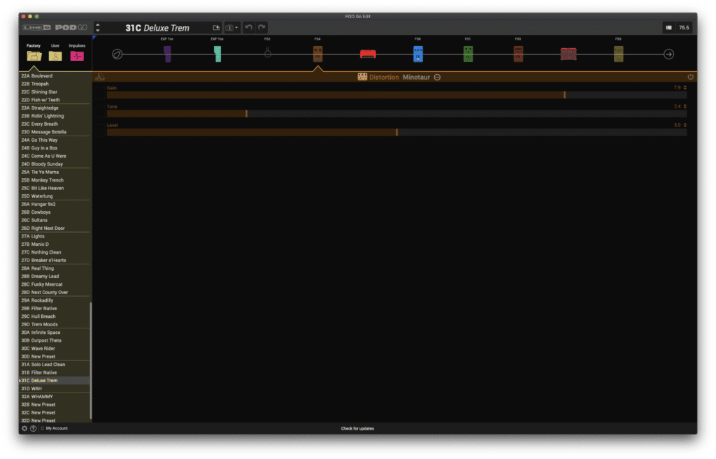Select preset 30A Infinite Space
This screenshot has height=459, width=716.
(x=55, y=333)
